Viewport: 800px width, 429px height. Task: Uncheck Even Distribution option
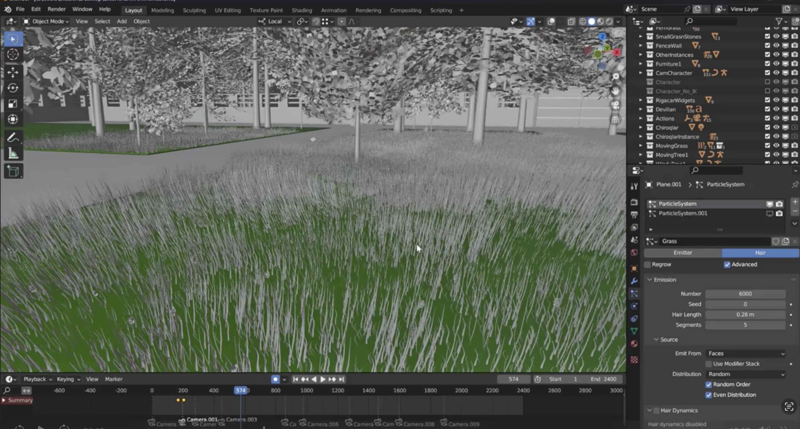tap(708, 395)
